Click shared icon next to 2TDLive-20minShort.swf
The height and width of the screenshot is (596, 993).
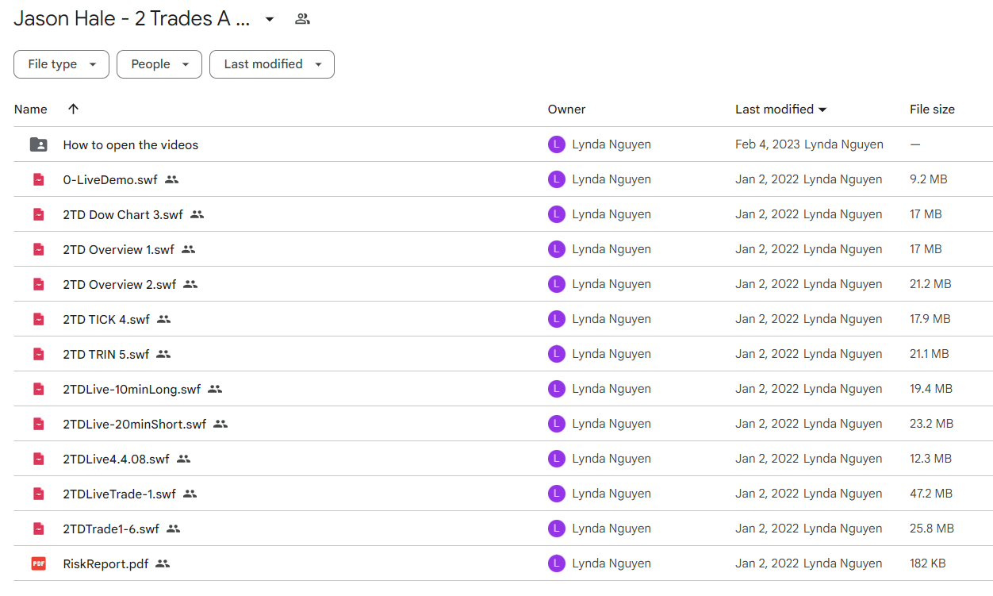point(220,424)
